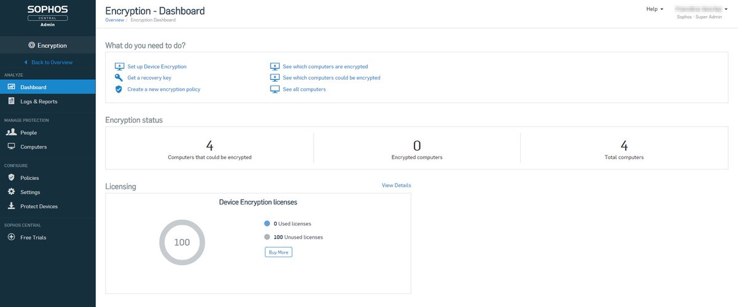Click the Overview breadcrumb link
738x307 pixels.
[114, 20]
